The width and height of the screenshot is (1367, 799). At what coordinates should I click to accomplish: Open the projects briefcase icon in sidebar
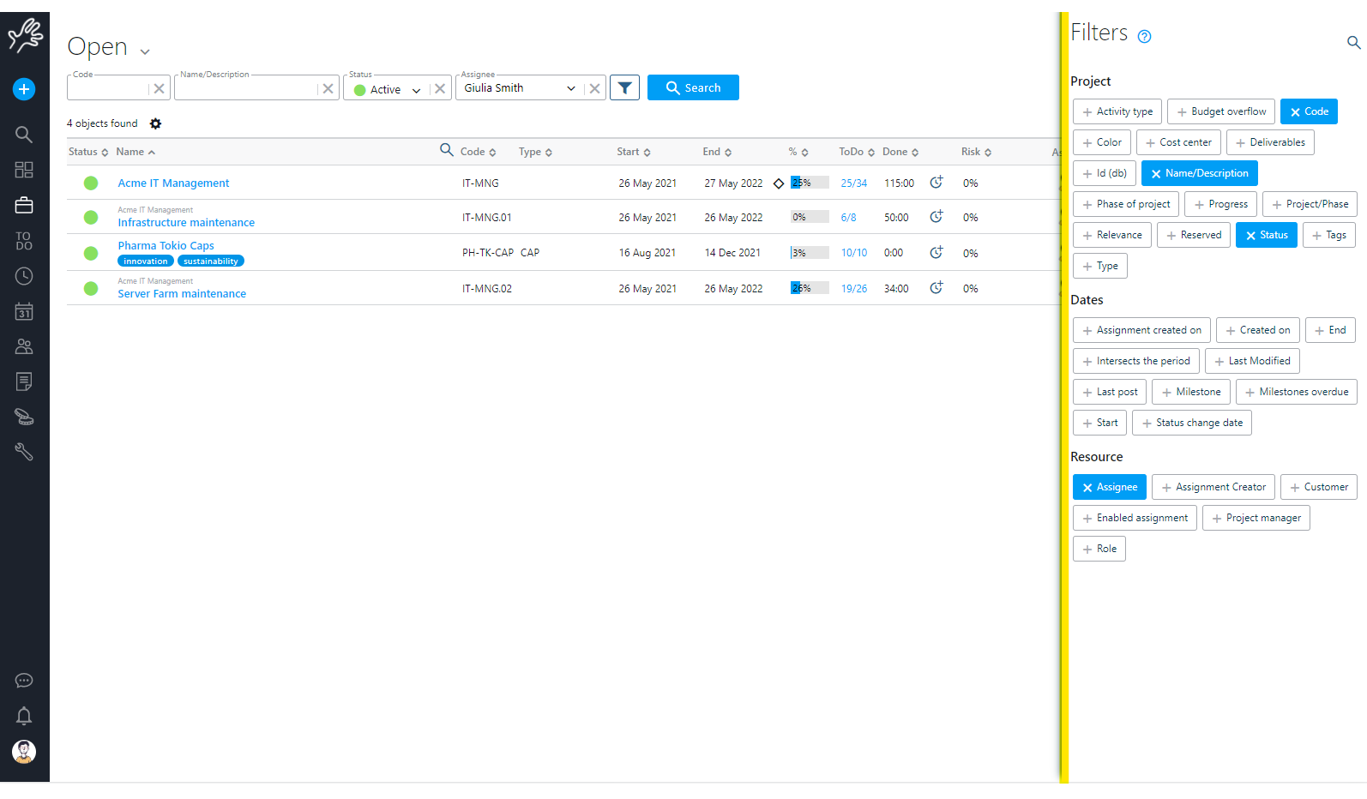pos(24,205)
